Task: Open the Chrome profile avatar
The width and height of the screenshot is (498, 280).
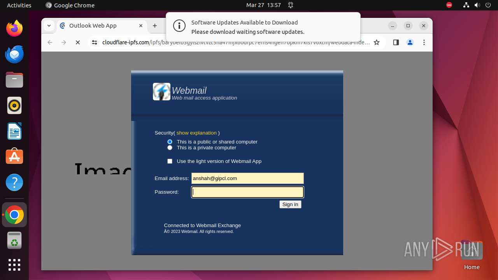Action: (x=410, y=42)
